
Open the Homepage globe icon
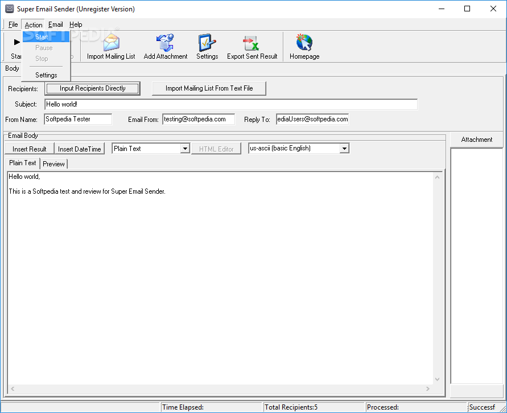pos(304,42)
